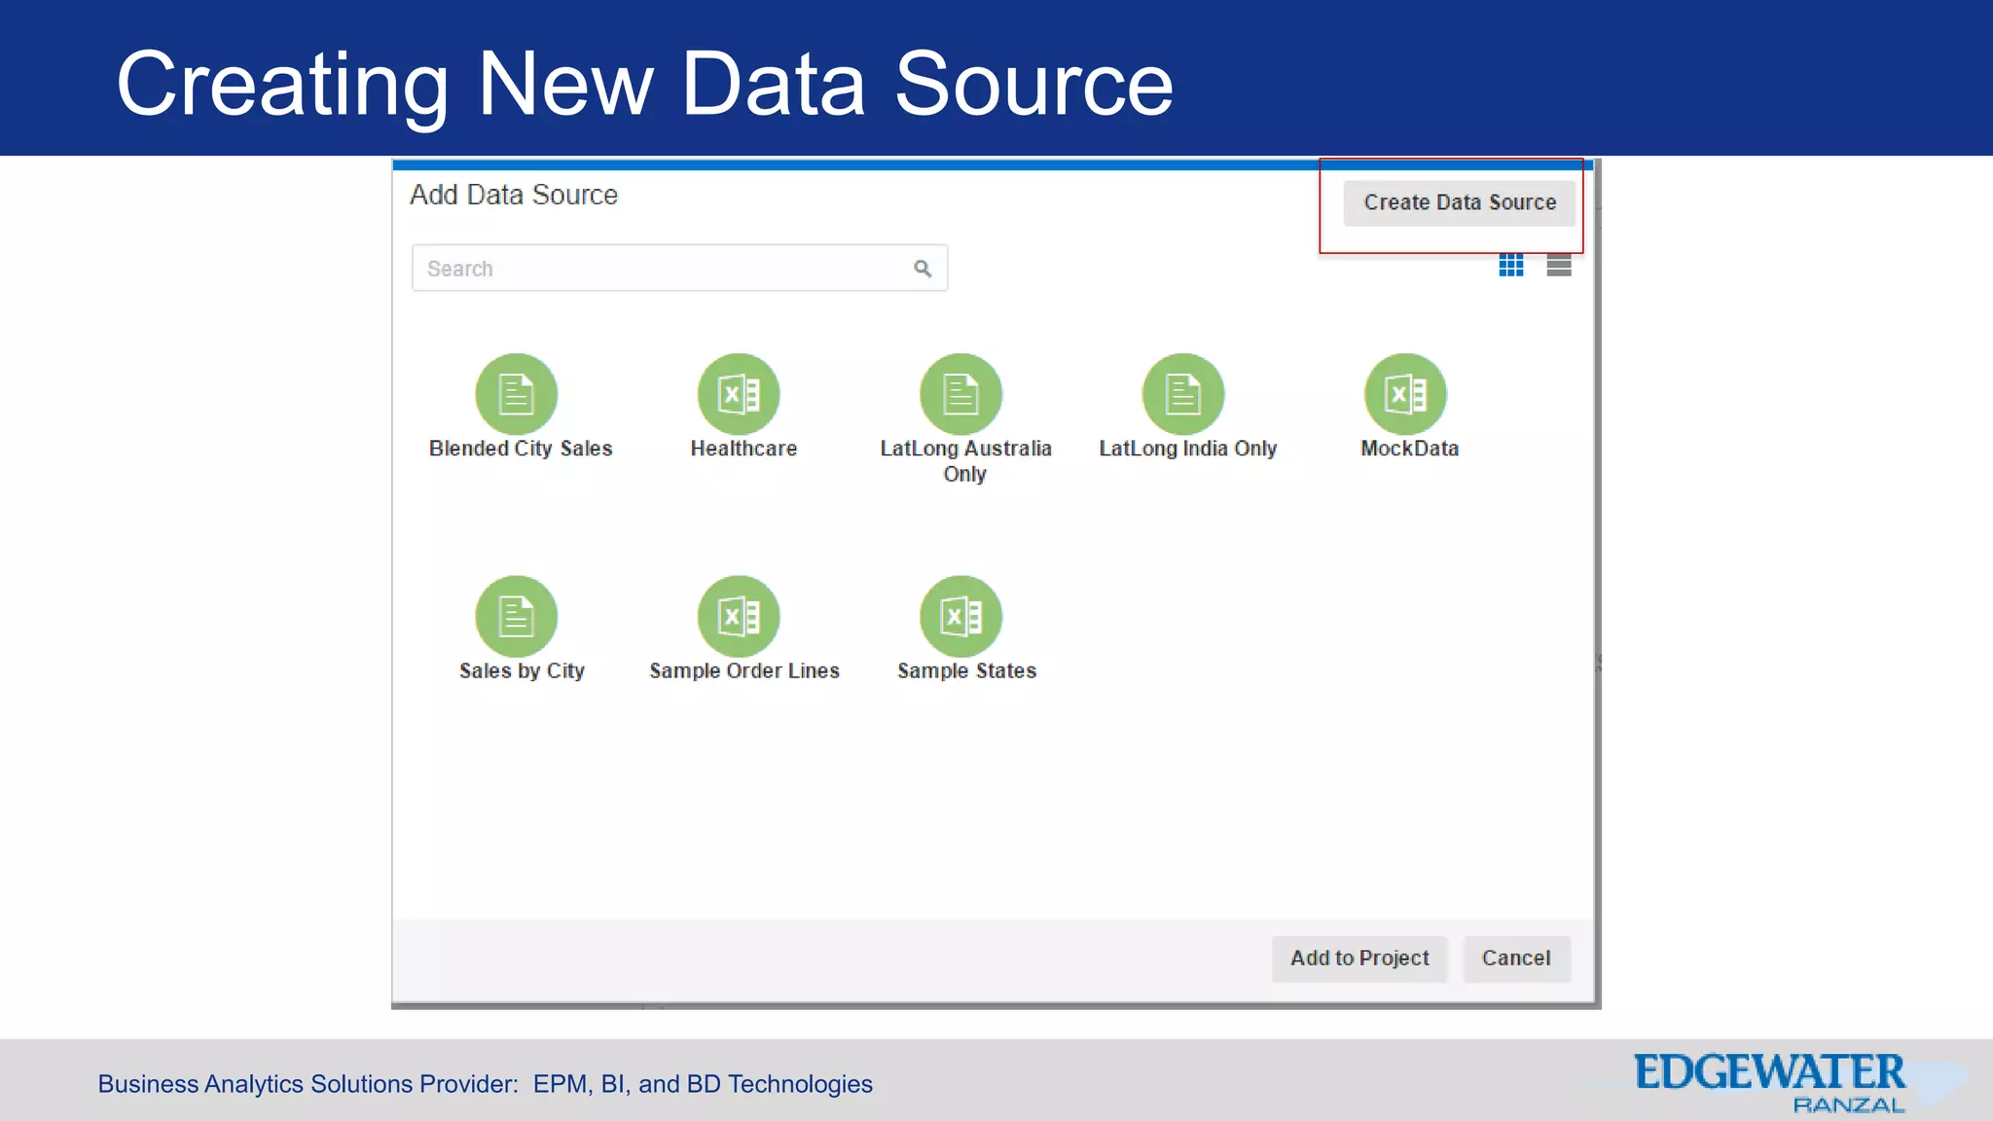Click the Sample Order Lines label
This screenshot has width=1993, height=1121.
744,671
